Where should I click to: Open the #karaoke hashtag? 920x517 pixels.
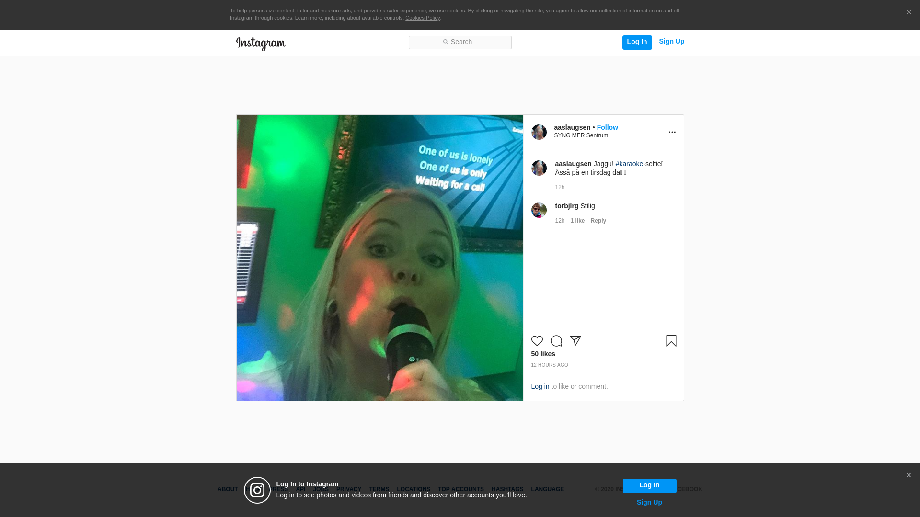pyautogui.click(x=630, y=164)
